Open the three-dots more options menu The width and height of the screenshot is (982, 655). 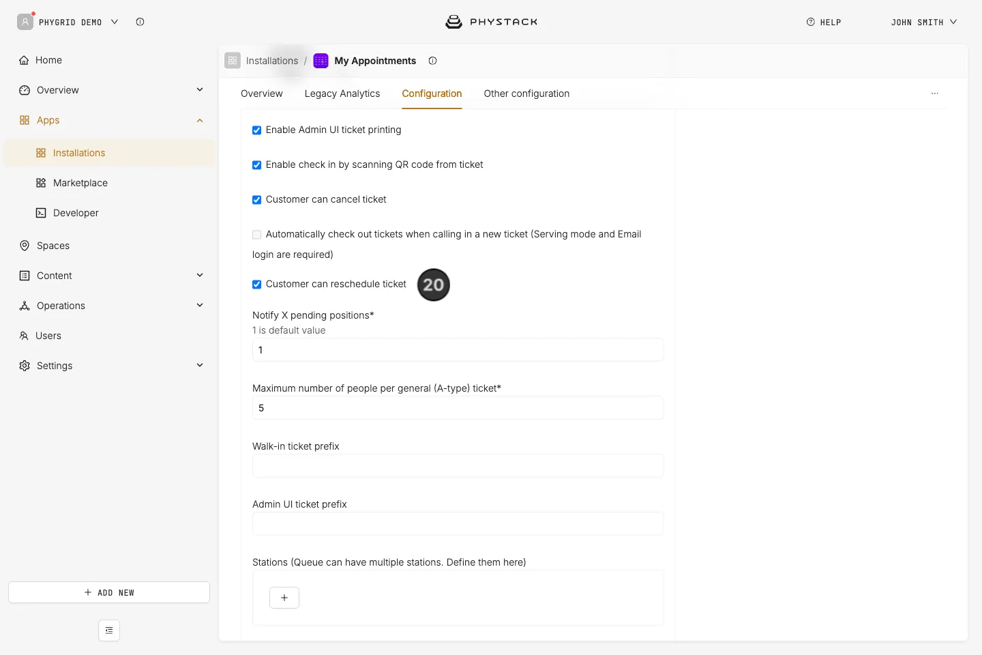935,93
